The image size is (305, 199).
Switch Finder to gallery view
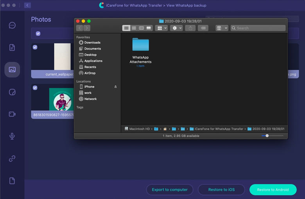[149, 28]
